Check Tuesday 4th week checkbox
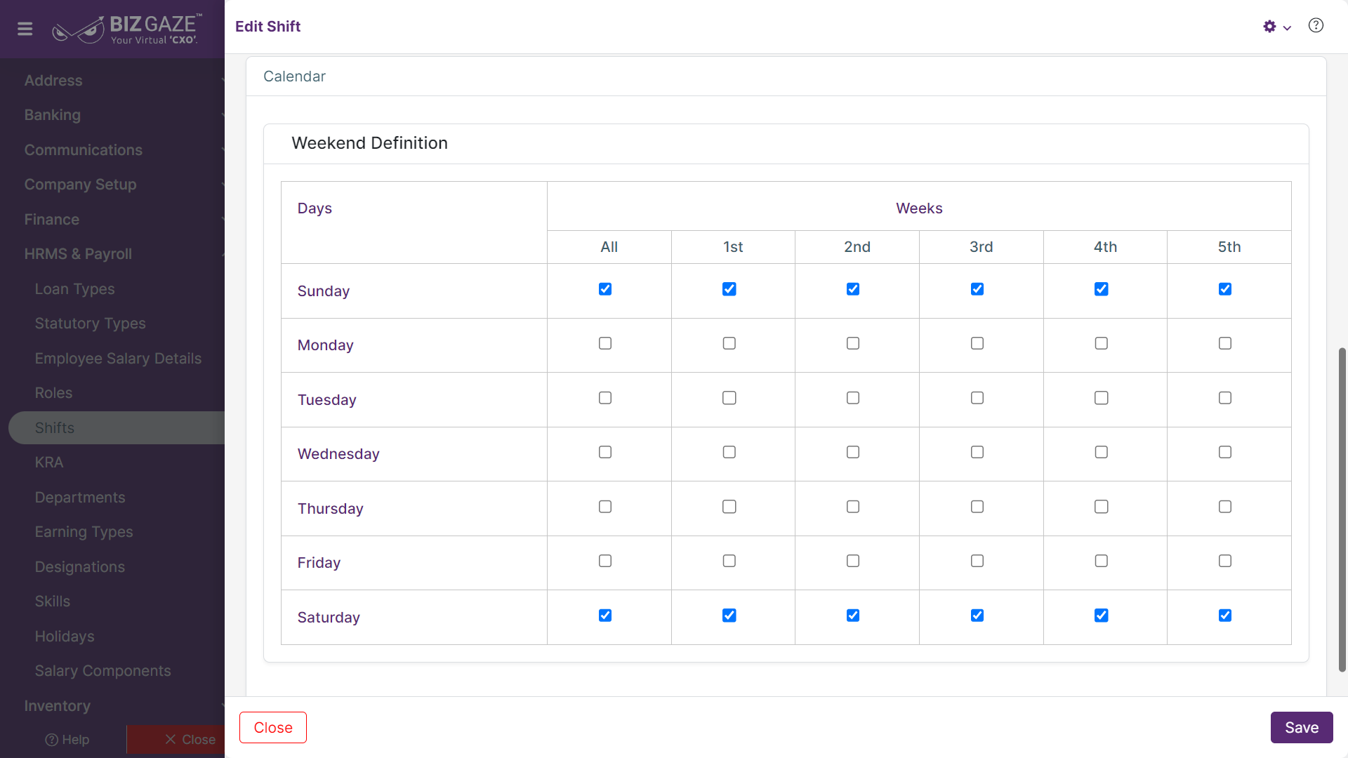This screenshot has height=758, width=1348. pos(1102,398)
